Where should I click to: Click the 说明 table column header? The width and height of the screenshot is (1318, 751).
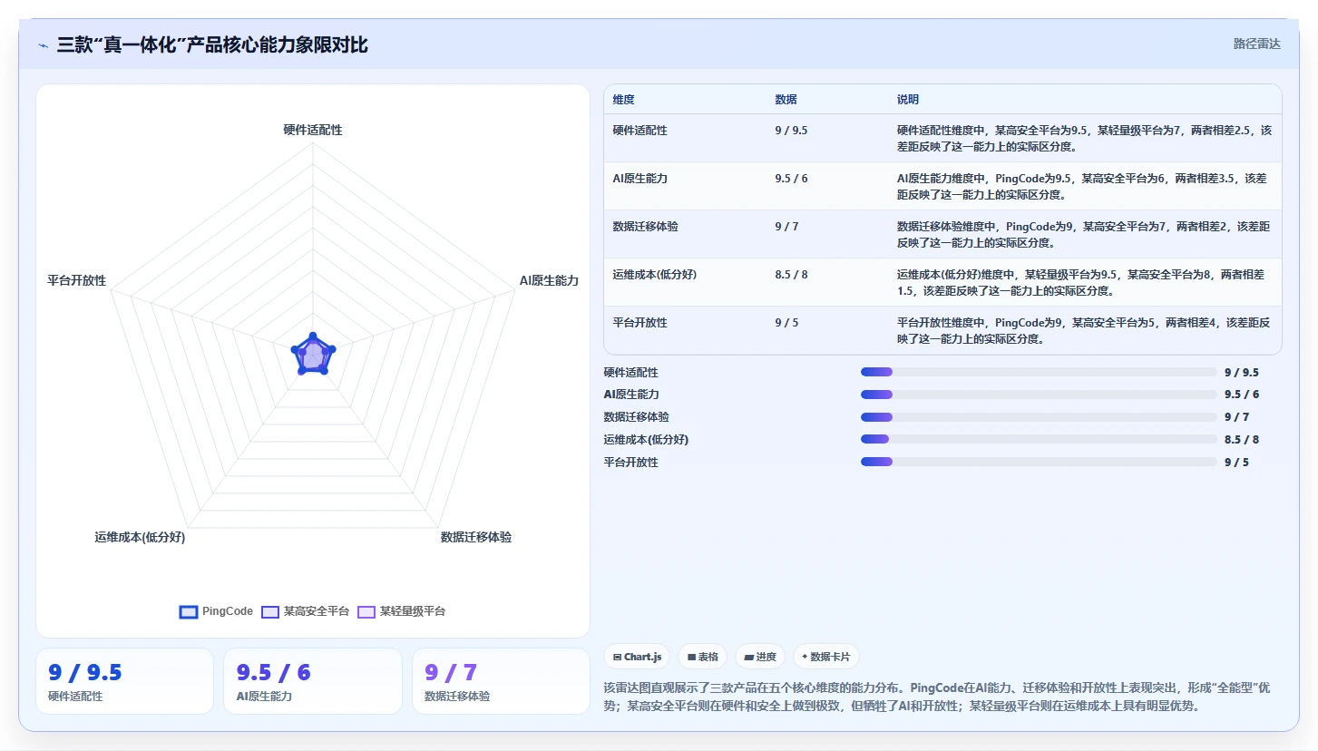[x=908, y=100]
